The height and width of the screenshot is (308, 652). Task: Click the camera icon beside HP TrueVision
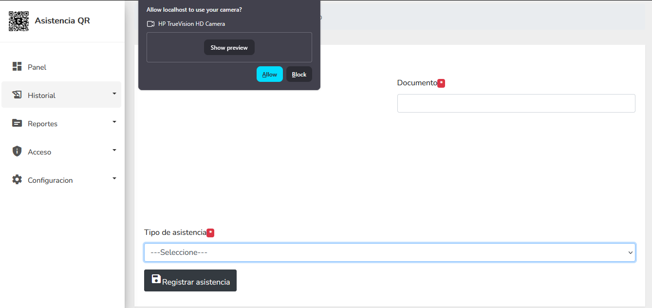tap(151, 24)
